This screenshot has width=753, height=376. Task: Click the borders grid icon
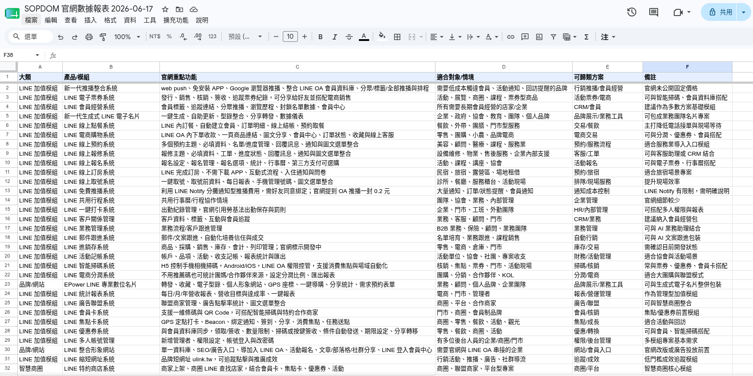click(x=397, y=37)
